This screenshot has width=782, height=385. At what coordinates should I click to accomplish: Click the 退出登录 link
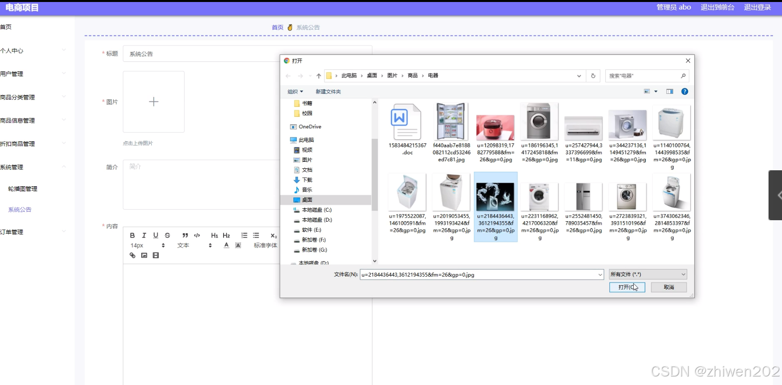tap(758, 7)
